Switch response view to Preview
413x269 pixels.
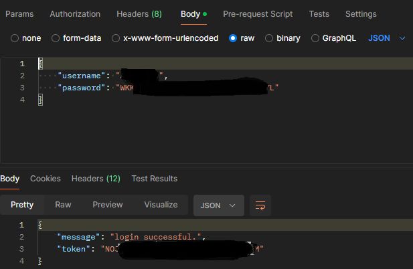point(108,205)
